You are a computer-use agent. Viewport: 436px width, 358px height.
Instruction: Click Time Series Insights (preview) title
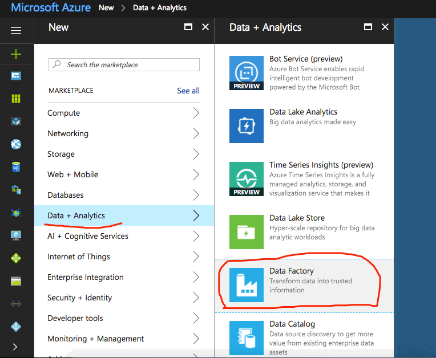321,165
